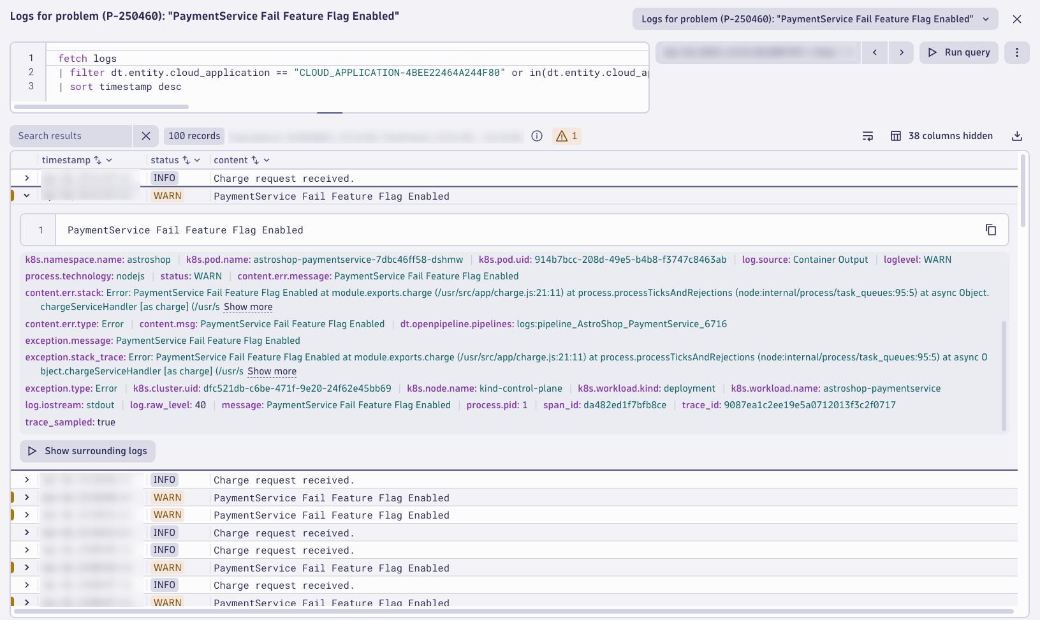Click dt.openpipeline.pipelines attribute value
This screenshot has height=620, width=1040.
click(622, 324)
